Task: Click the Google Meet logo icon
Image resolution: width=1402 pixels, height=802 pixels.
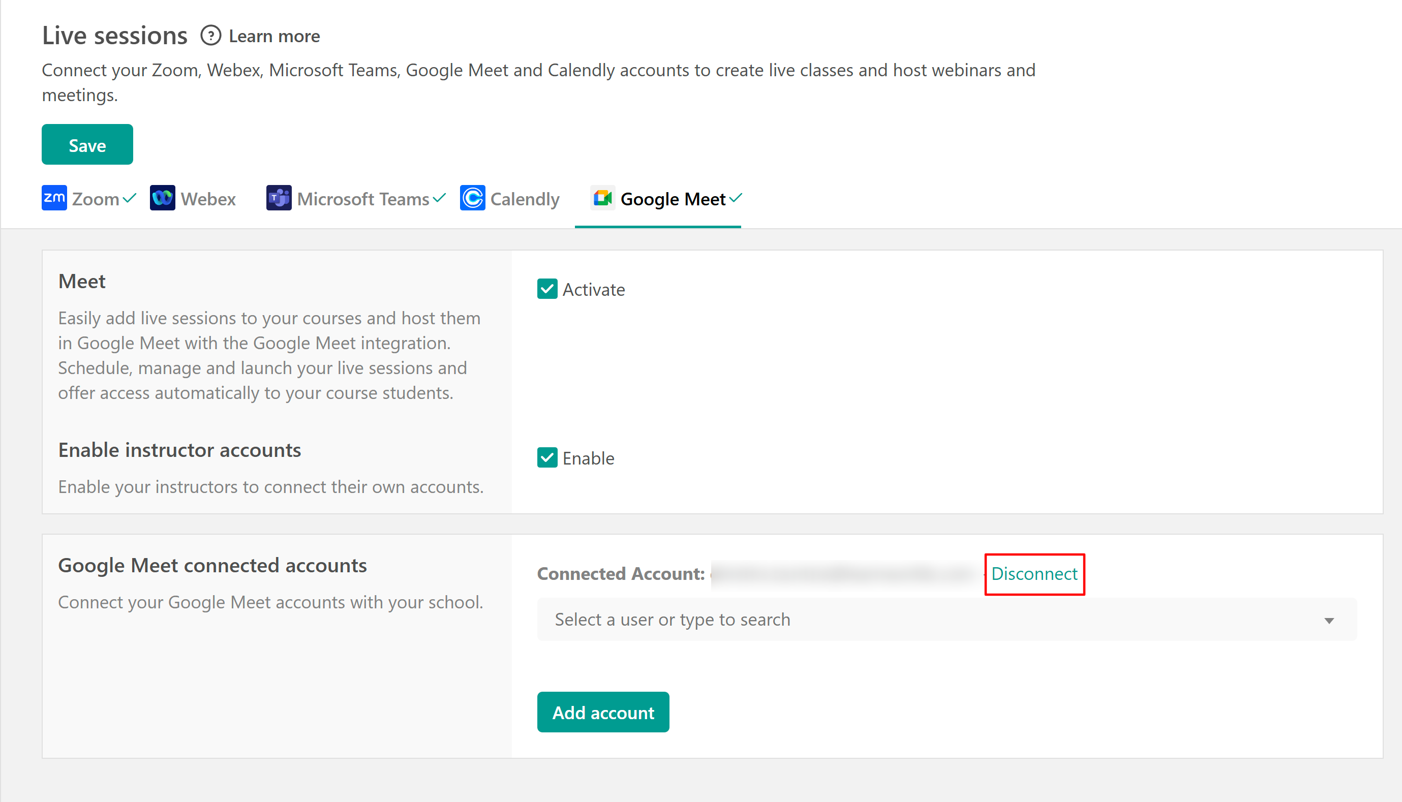Action: click(603, 198)
